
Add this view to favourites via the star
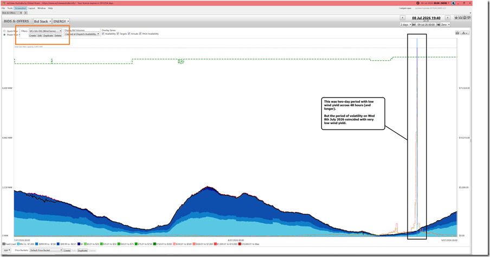[456, 17]
